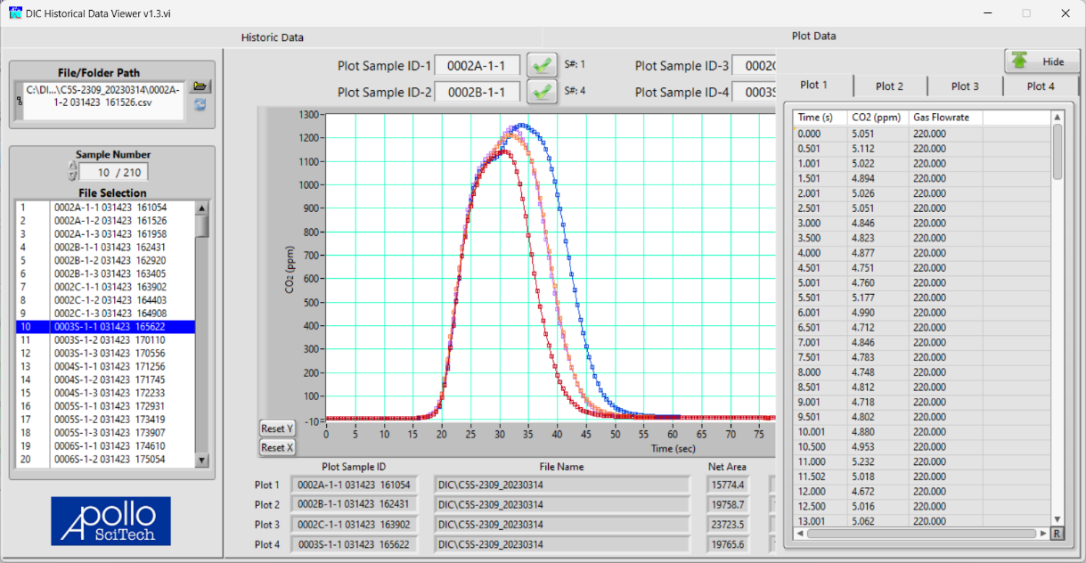Increment the Sample Number stepper
Screen dimensions: 1086x563
point(72,167)
